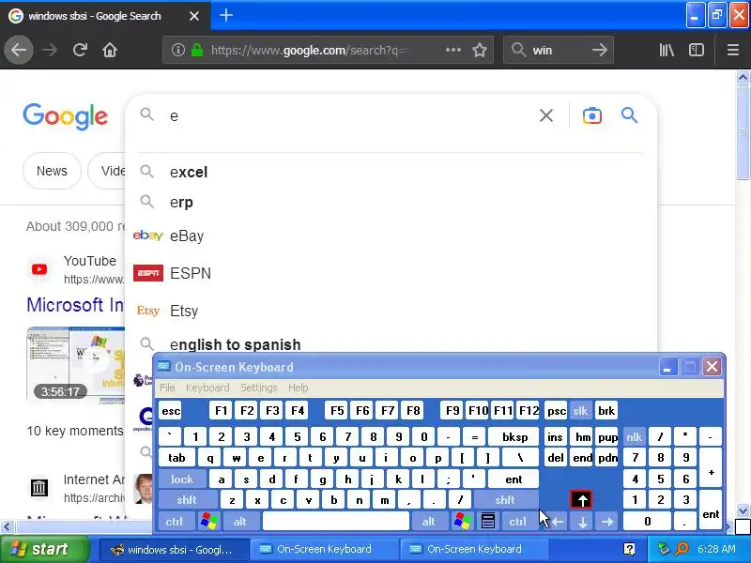
Task: Select the News filter tab
Action: (52, 171)
